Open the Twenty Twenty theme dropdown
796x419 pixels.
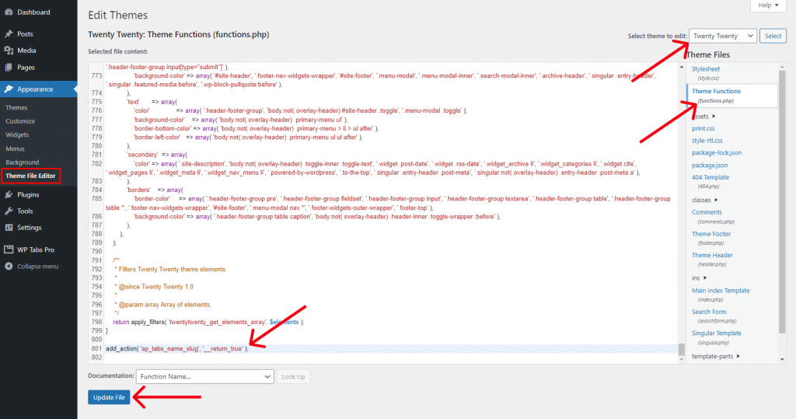(723, 36)
